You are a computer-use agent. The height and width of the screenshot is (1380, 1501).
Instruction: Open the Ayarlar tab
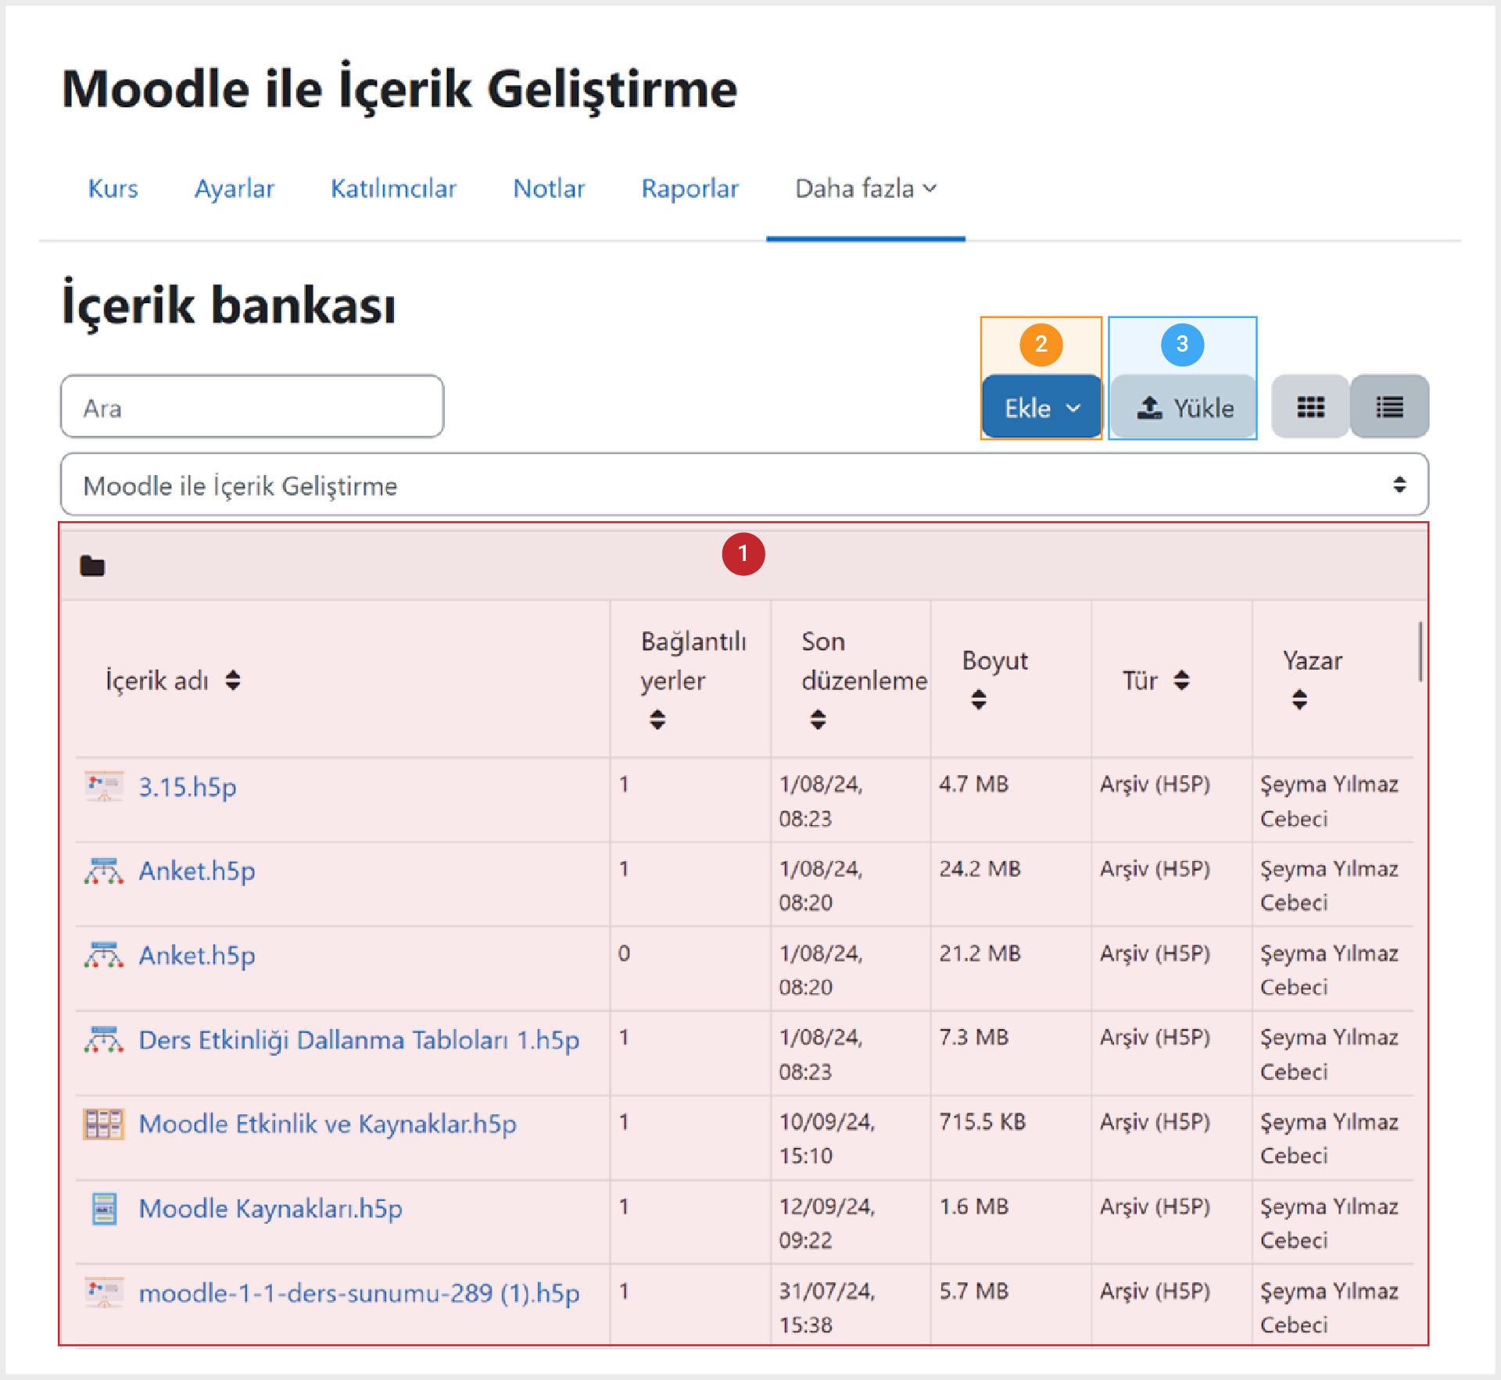pyautogui.click(x=234, y=188)
